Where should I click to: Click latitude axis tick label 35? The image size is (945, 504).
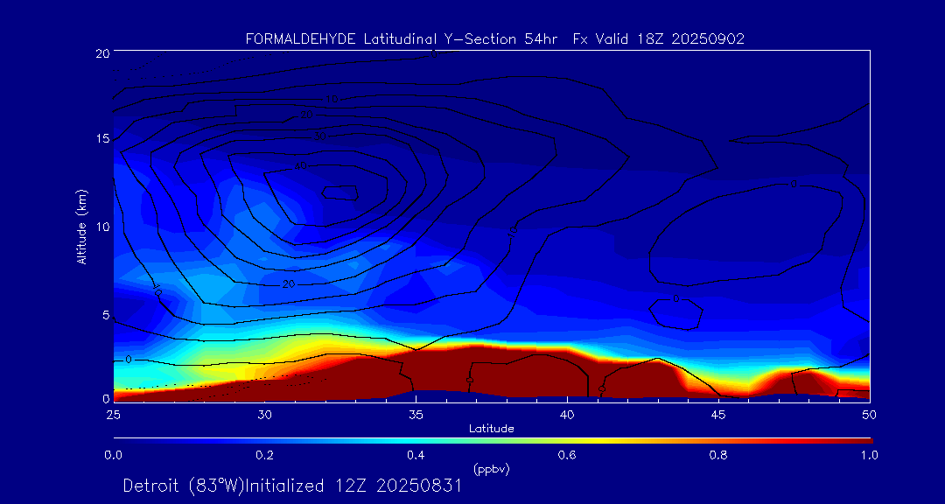pyautogui.click(x=416, y=415)
